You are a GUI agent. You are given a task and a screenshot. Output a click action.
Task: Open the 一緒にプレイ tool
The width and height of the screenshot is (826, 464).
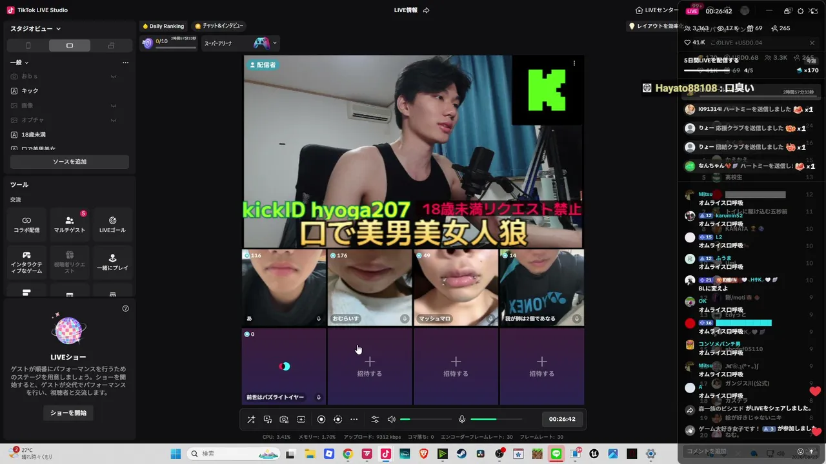[112, 262]
